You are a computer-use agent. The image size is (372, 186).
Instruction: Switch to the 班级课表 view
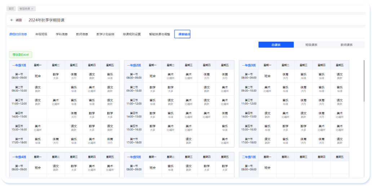pos(311,45)
